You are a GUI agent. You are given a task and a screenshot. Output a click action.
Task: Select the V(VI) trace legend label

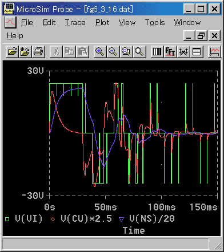29,219
